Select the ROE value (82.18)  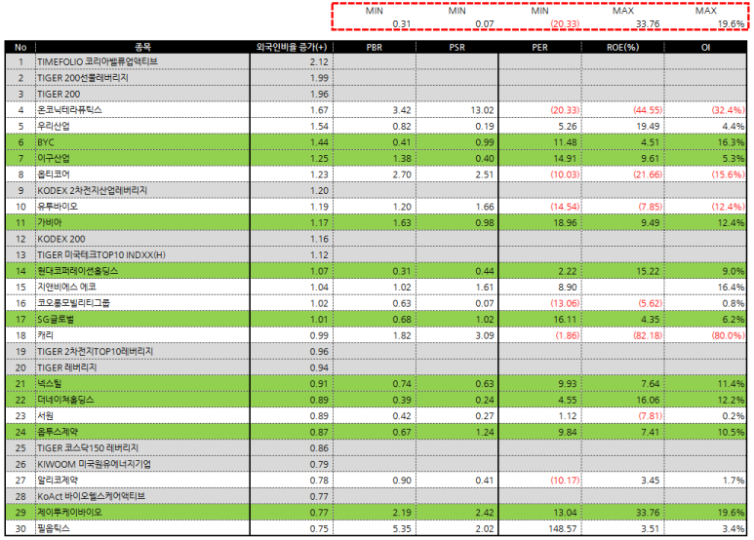(648, 335)
